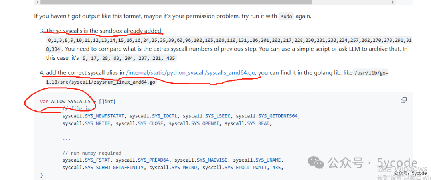Click the horizontal scrollbar thumb at top

tap(176, 2)
